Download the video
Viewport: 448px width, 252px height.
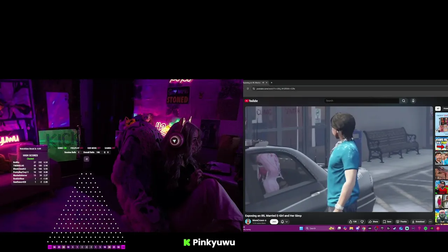pyautogui.click(x=418, y=222)
